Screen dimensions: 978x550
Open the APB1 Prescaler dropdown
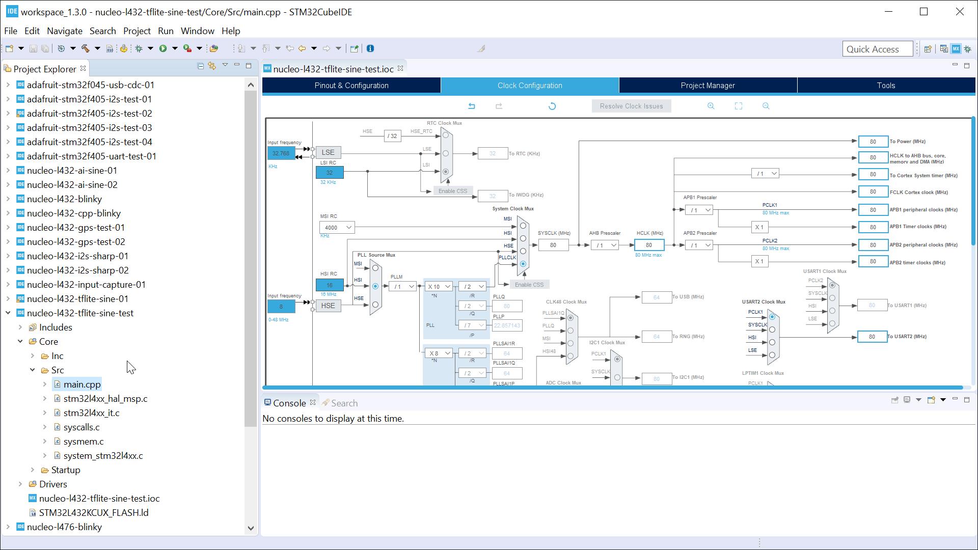[699, 210]
